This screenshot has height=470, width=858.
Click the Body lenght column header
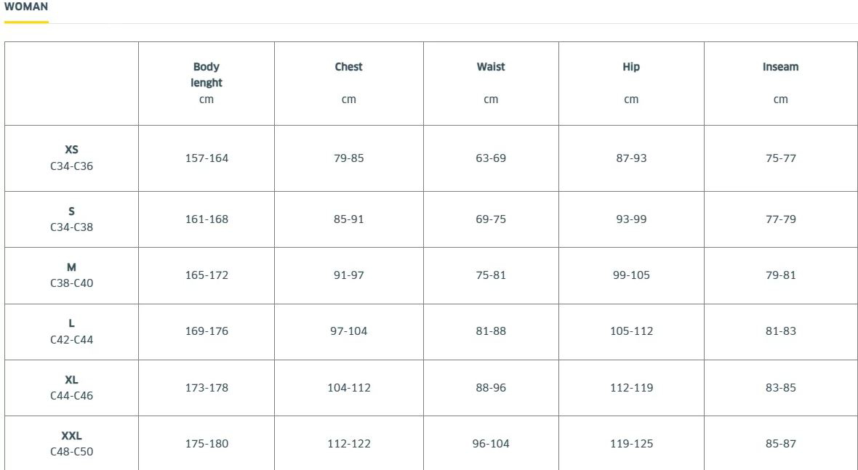(207, 83)
